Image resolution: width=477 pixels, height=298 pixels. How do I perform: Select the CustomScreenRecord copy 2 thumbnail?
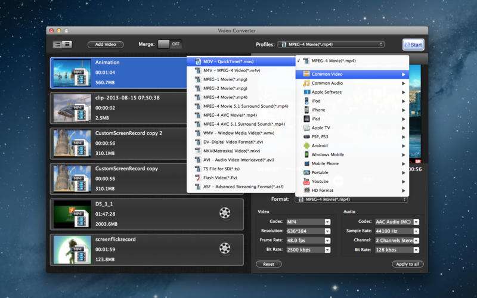coord(72,143)
